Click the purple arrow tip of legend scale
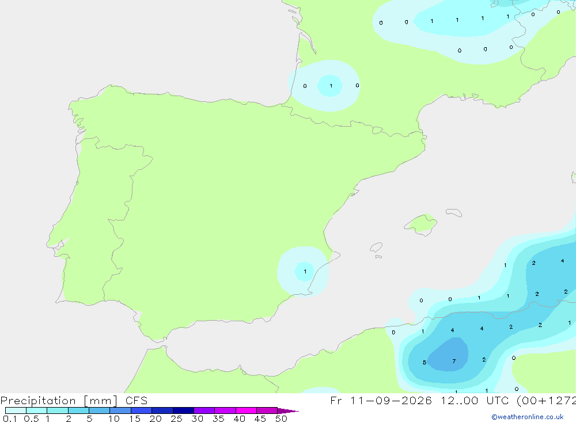The width and height of the screenshot is (576, 422). (x=288, y=411)
